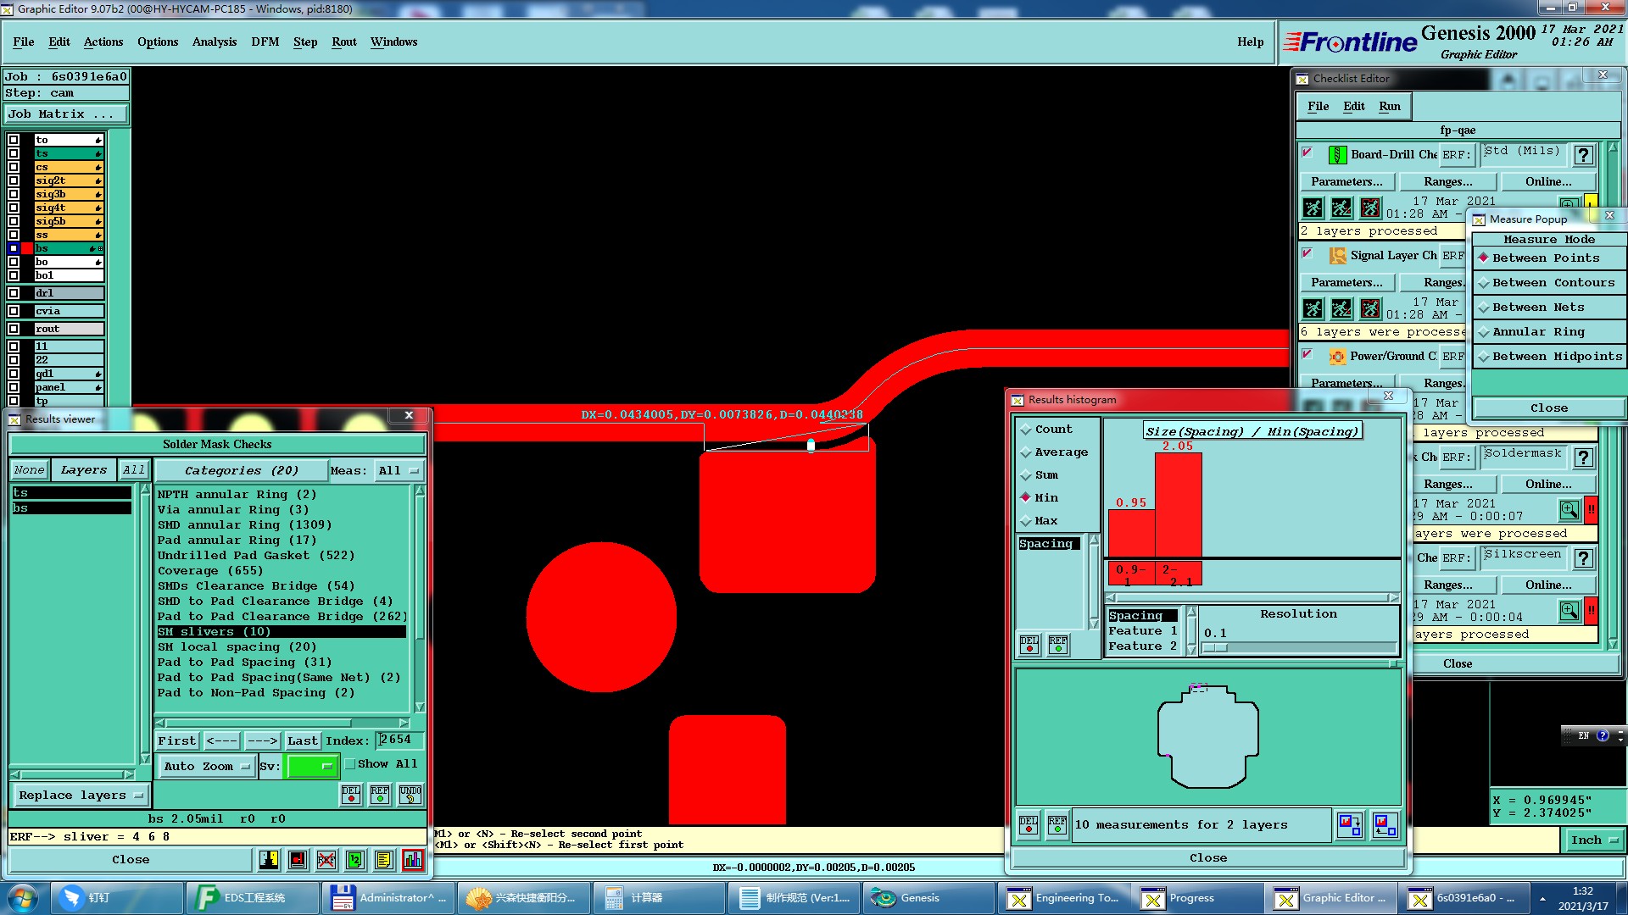Open the Auto Zoom dropdown
This screenshot has height=915, width=1628.
[207, 767]
